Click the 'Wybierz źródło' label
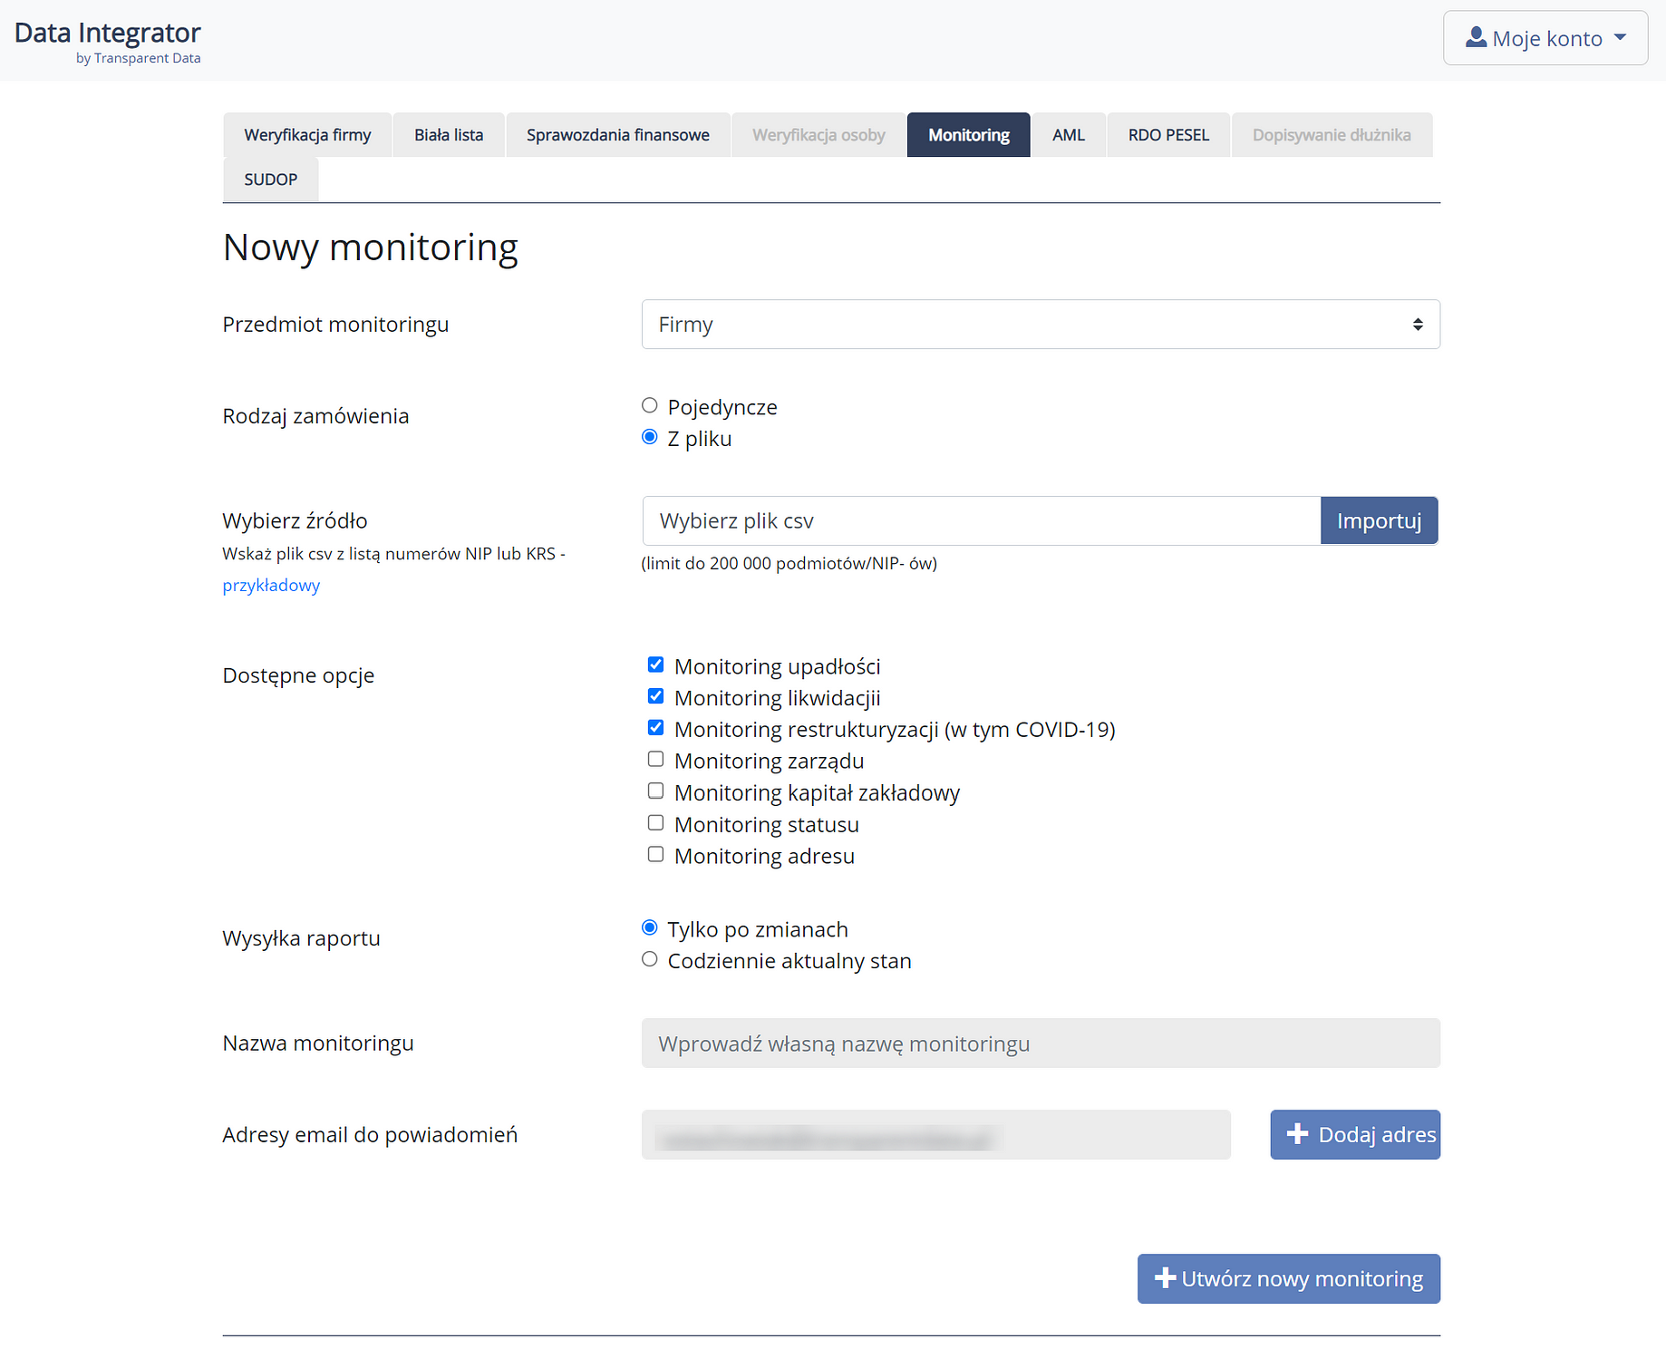Viewport: 1666px width, 1349px height. pyautogui.click(x=295, y=521)
